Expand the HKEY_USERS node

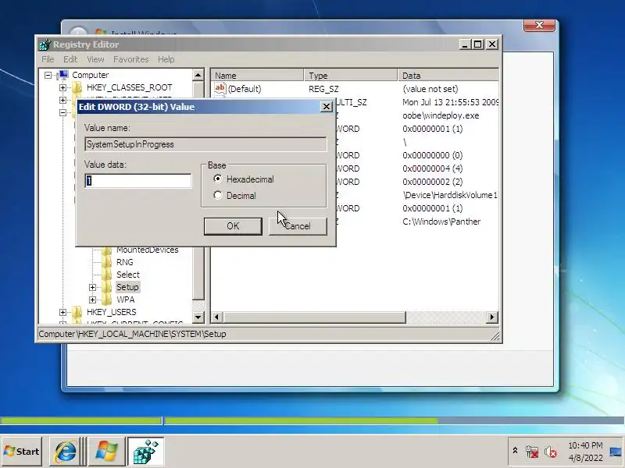[x=63, y=313]
